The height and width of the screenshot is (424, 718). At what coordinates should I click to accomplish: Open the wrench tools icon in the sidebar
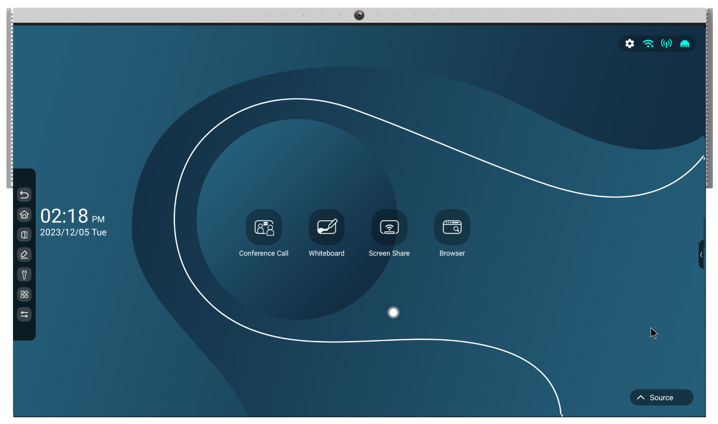tap(24, 274)
